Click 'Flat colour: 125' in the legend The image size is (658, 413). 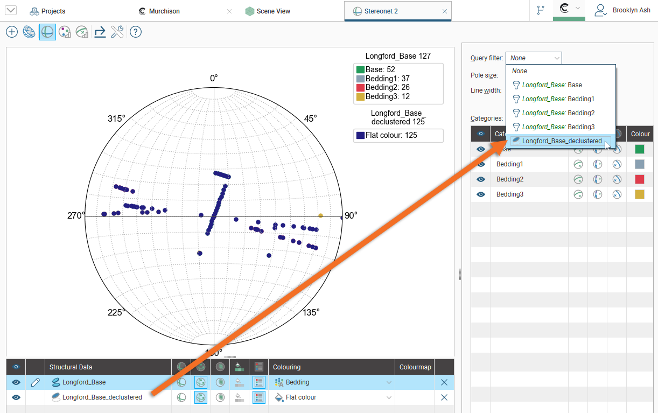pyautogui.click(x=391, y=135)
